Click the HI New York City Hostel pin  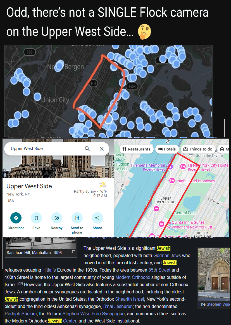coord(183,166)
